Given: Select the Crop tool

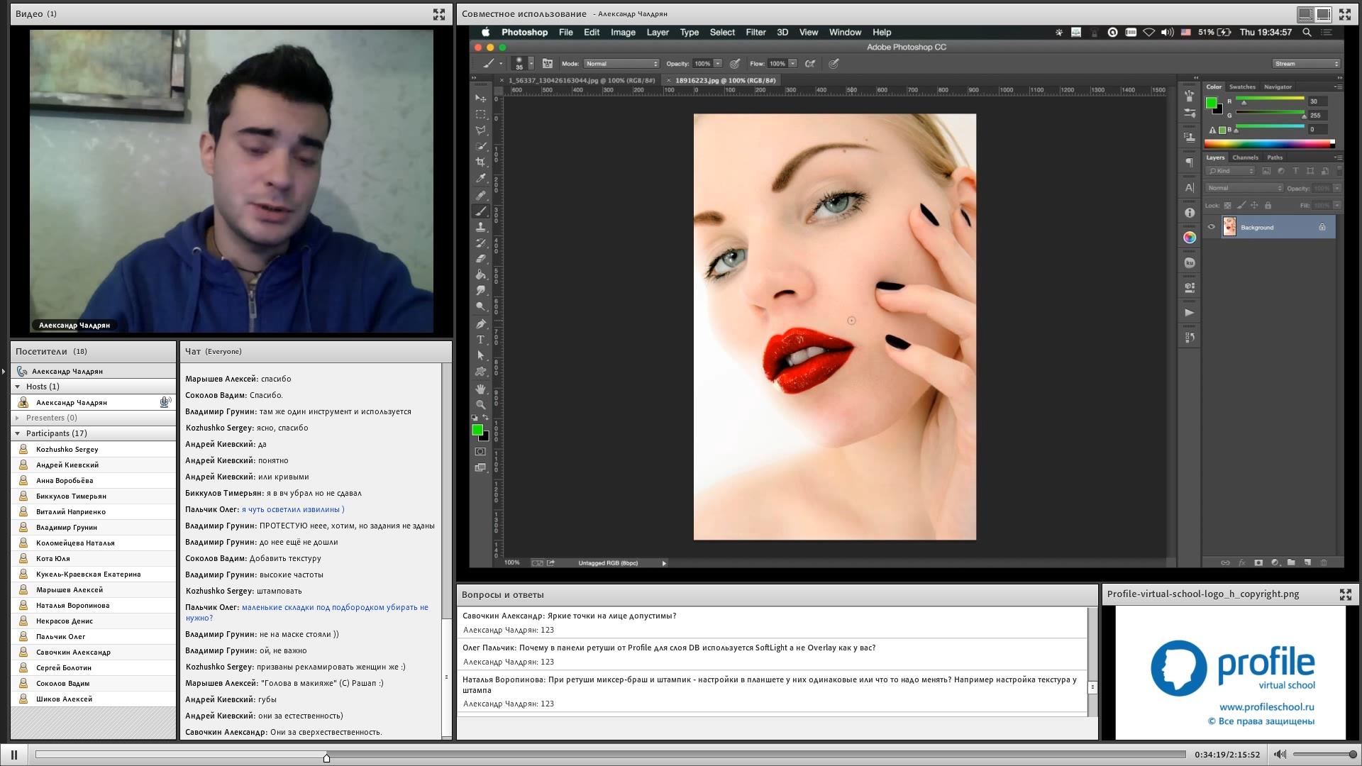Looking at the screenshot, I should 481,162.
